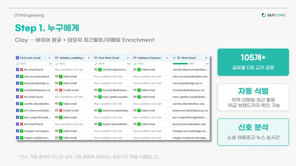The image size is (296, 166).
Task: Click the OUTCOME logo icon
Action: pyautogui.click(x=264, y=15)
